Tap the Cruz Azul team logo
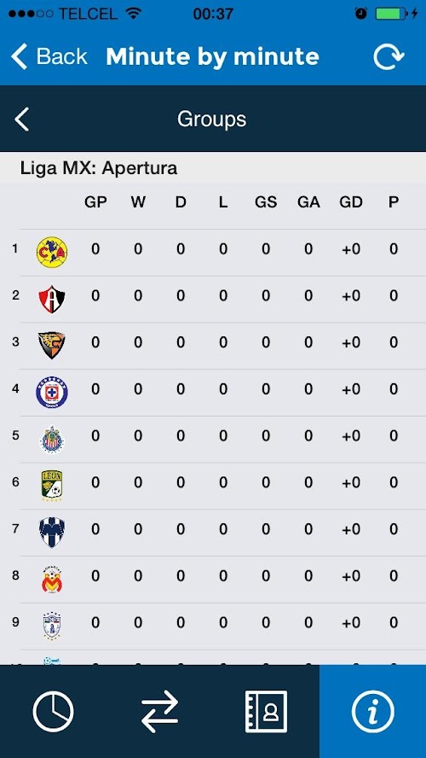Screen dimensions: 426x758 click(x=52, y=393)
